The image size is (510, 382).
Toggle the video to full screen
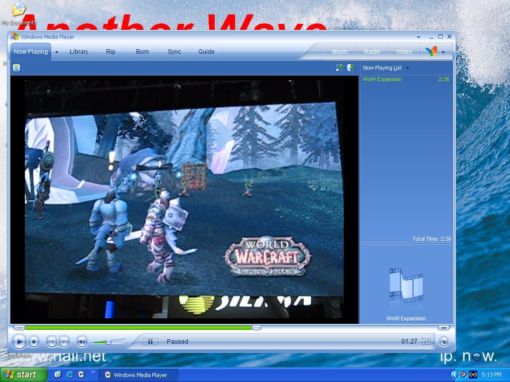click(339, 68)
